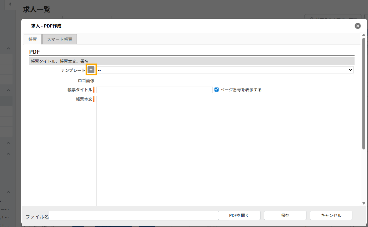Cancel with the キャンセル button
The width and height of the screenshot is (368, 227).
coord(331,215)
